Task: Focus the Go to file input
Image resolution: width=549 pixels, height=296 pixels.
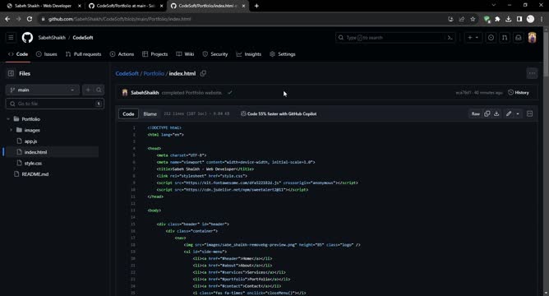Action: 55,104
